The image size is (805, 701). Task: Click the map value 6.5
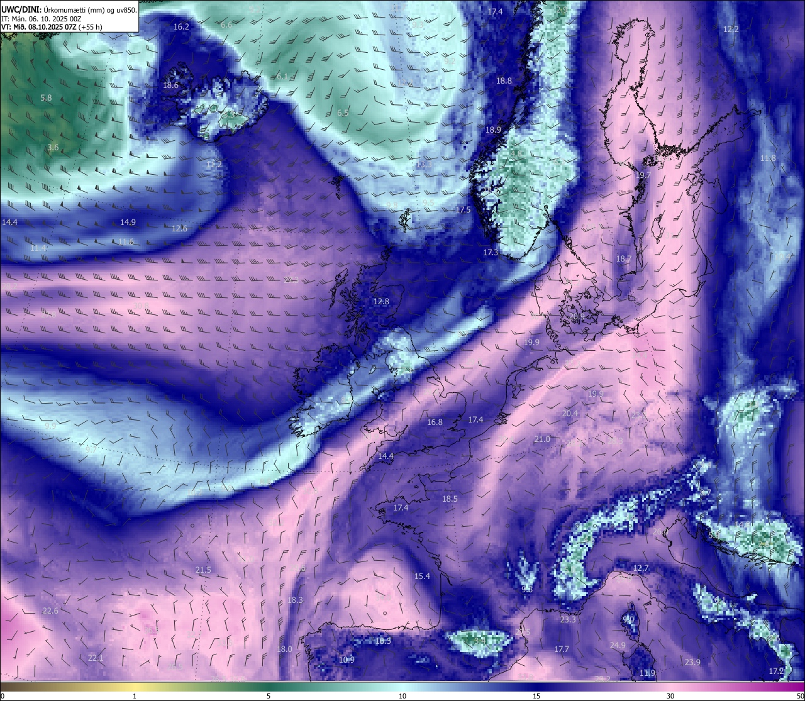[343, 113]
